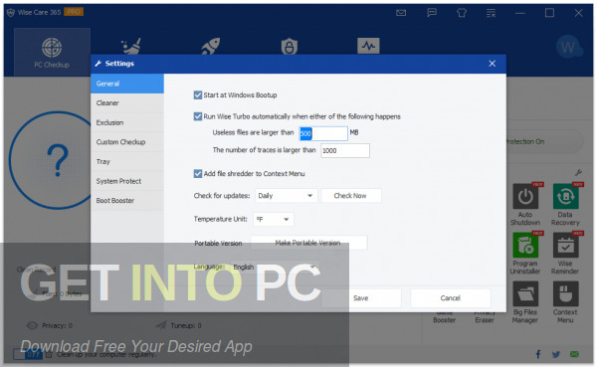Click the number of traces field
Image resolution: width=597 pixels, height=367 pixels.
(345, 151)
